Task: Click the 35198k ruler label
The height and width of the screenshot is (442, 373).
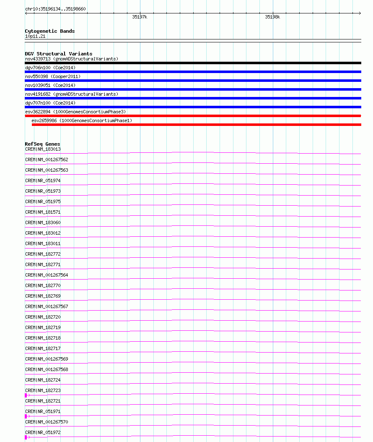Action: point(272,17)
